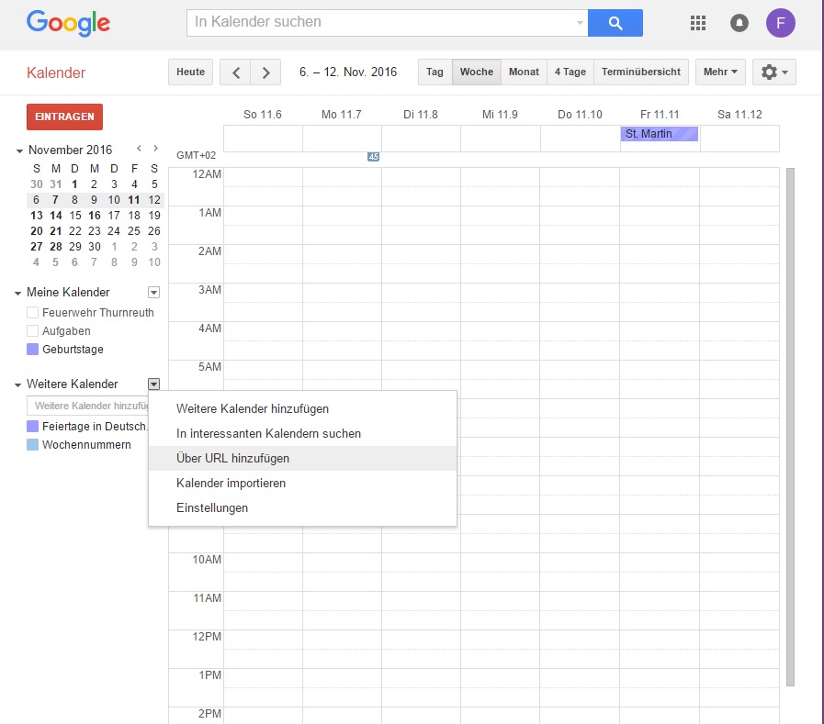Open the Mehr dropdown

pos(720,72)
